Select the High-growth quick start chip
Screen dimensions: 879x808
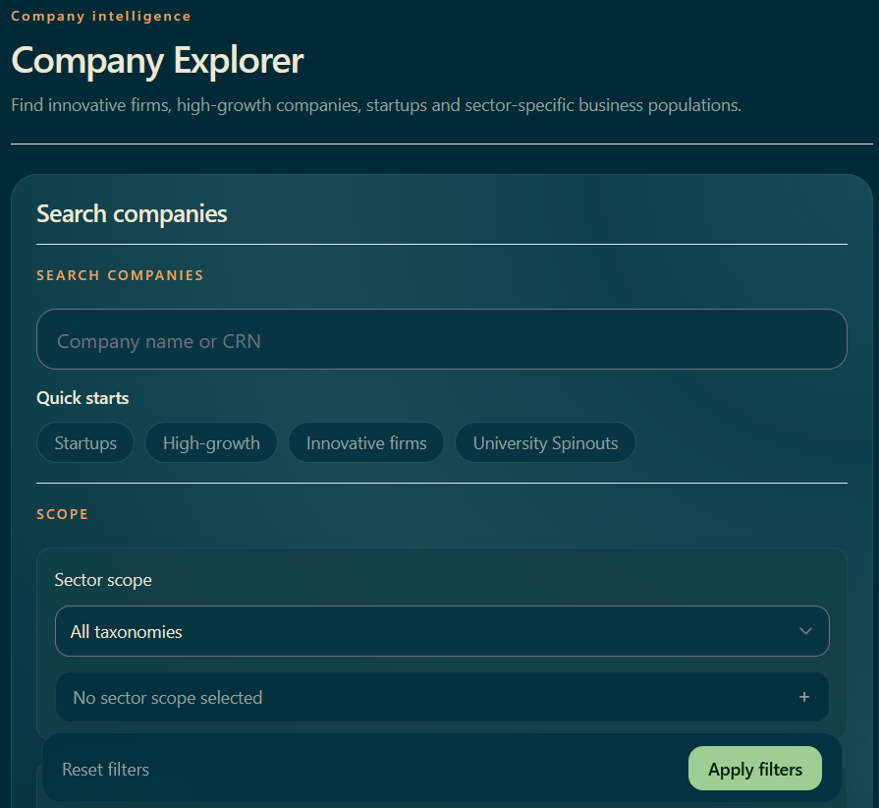click(211, 442)
